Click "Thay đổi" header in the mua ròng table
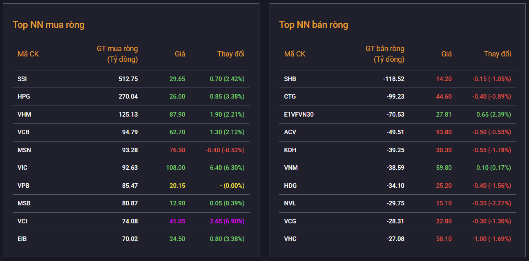Screen dimensions: 529x261 click(x=231, y=54)
